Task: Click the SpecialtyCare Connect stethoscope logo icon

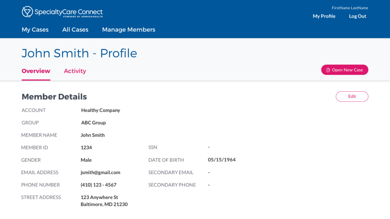Action: point(27,12)
